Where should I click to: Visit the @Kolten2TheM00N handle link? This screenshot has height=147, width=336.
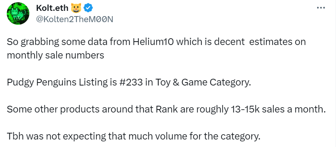point(74,19)
